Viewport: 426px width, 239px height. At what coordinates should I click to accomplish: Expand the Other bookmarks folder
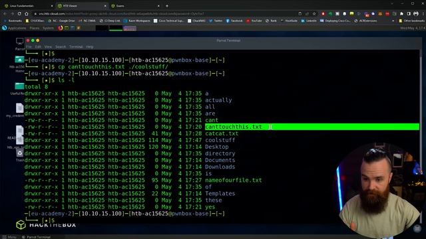tap(411, 21)
